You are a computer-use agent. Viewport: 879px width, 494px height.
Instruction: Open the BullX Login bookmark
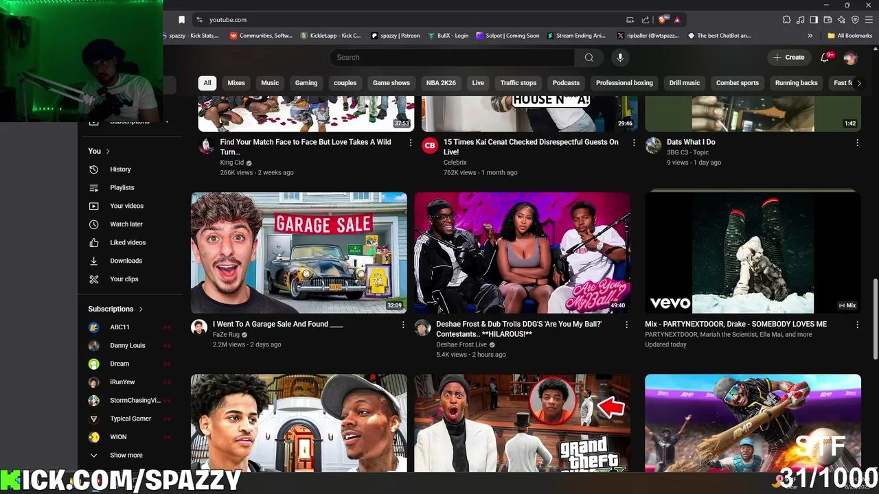(x=448, y=36)
